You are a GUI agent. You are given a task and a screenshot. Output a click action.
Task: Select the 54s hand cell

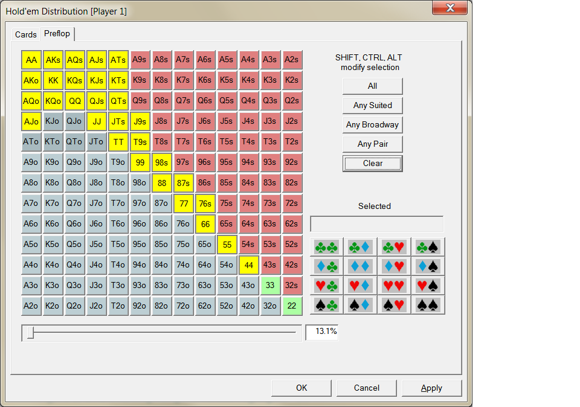pos(248,245)
